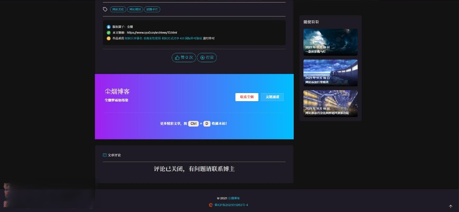This screenshot has width=459, height=212.
Task: Click the 尘烟梦雨如墨染 banner subtitle
Action: [x=116, y=100]
